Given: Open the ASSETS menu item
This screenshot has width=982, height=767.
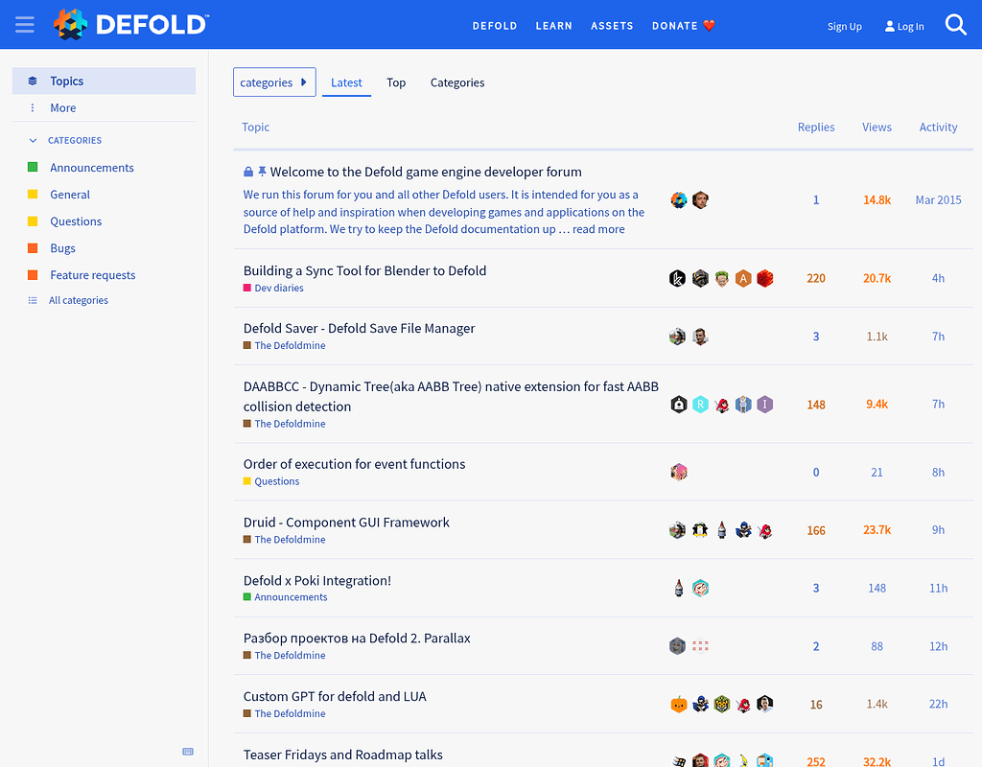Looking at the screenshot, I should [612, 26].
